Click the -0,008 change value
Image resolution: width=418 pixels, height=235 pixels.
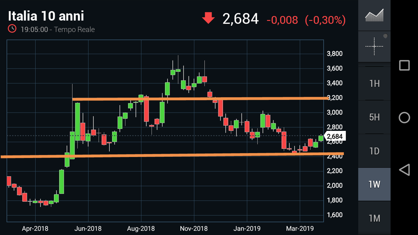point(282,20)
